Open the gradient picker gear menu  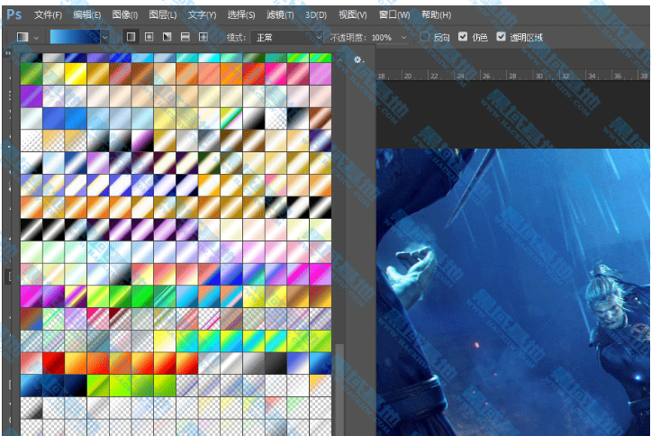(358, 59)
